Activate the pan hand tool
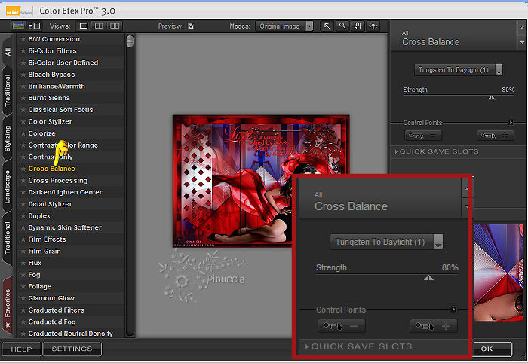The image size is (528, 363). click(358, 26)
